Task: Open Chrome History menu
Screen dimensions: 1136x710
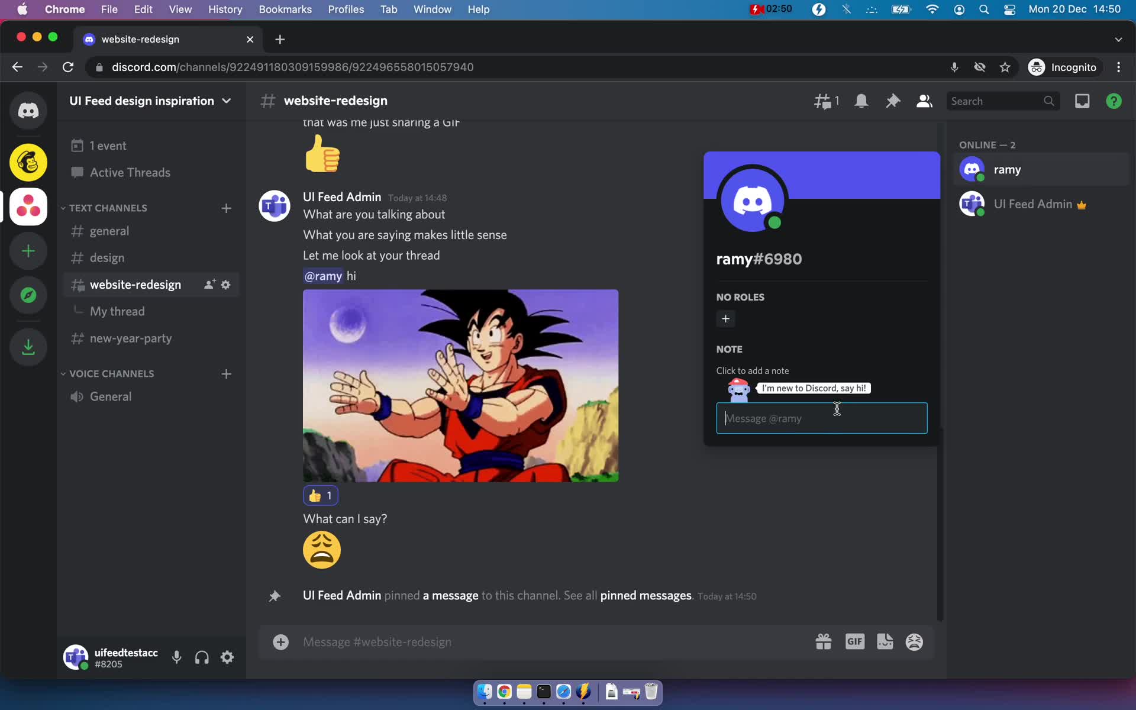Action: coord(225,9)
